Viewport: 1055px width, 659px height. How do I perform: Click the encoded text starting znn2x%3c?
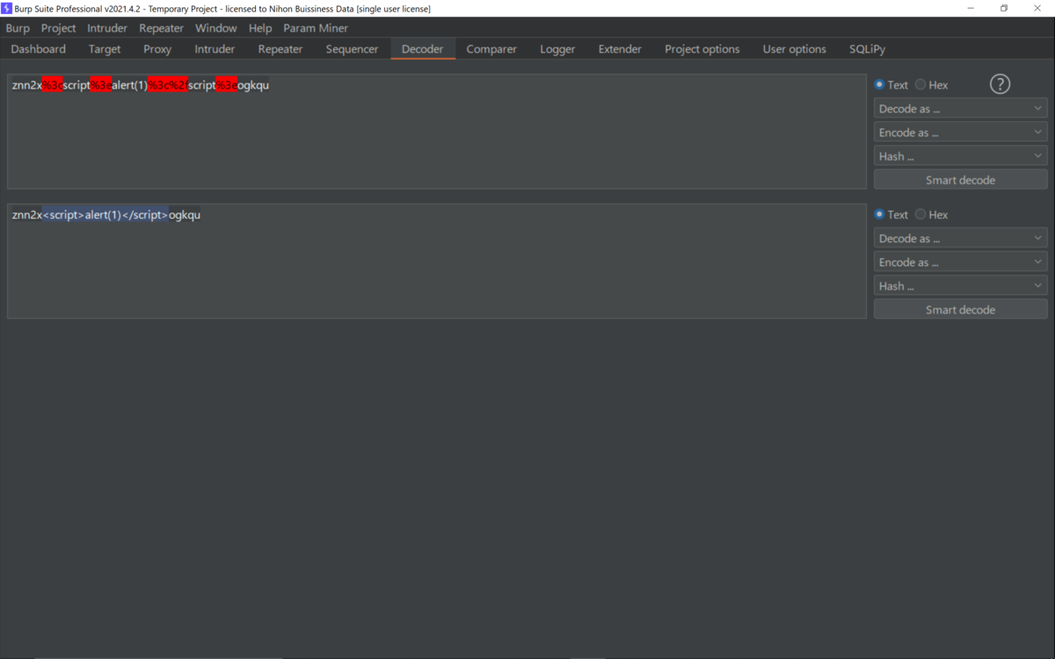[141, 85]
